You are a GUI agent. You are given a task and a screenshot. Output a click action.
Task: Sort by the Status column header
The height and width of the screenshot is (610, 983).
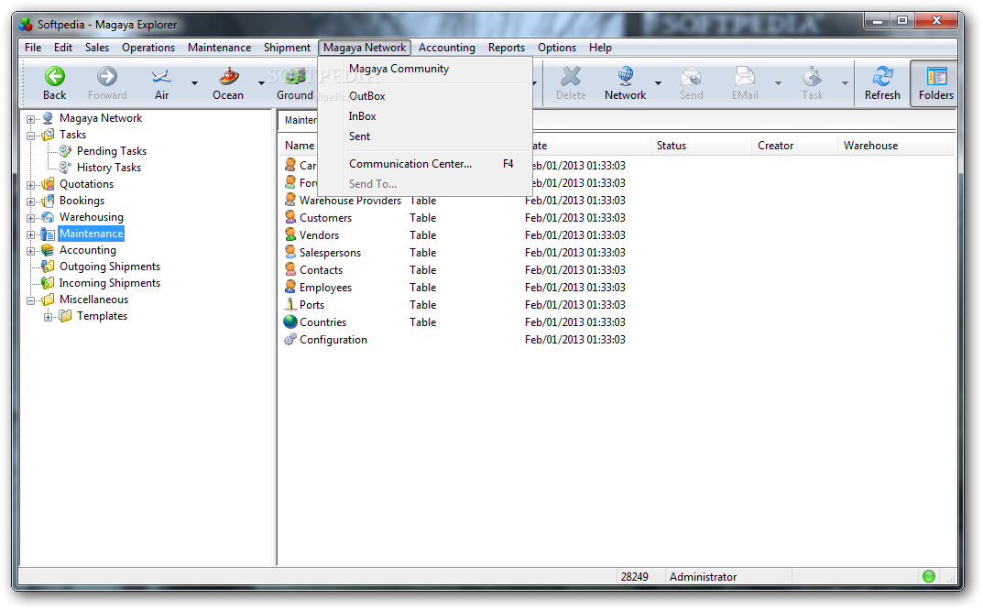click(x=701, y=146)
